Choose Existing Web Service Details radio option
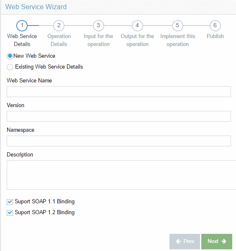This screenshot has width=236, height=251. tap(10, 67)
